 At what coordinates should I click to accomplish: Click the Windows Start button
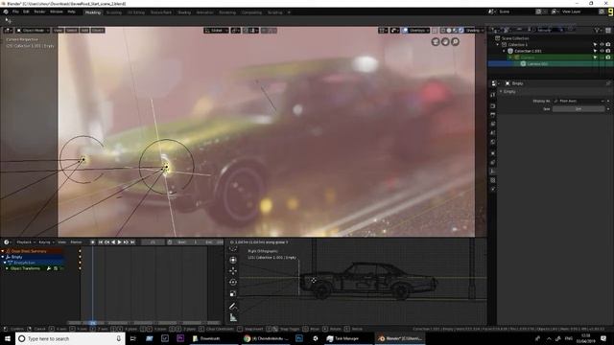(x=8, y=338)
